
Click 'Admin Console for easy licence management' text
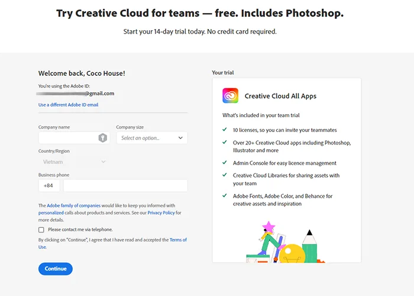(284, 163)
